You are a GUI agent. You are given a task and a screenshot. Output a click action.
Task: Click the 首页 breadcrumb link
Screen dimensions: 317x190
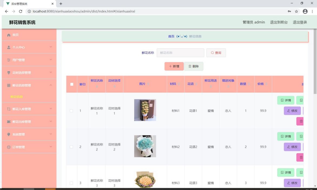(171, 36)
